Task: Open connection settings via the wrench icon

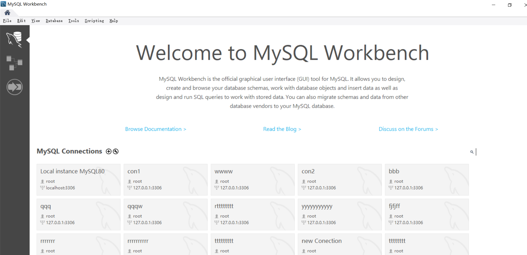Action: pos(116,151)
